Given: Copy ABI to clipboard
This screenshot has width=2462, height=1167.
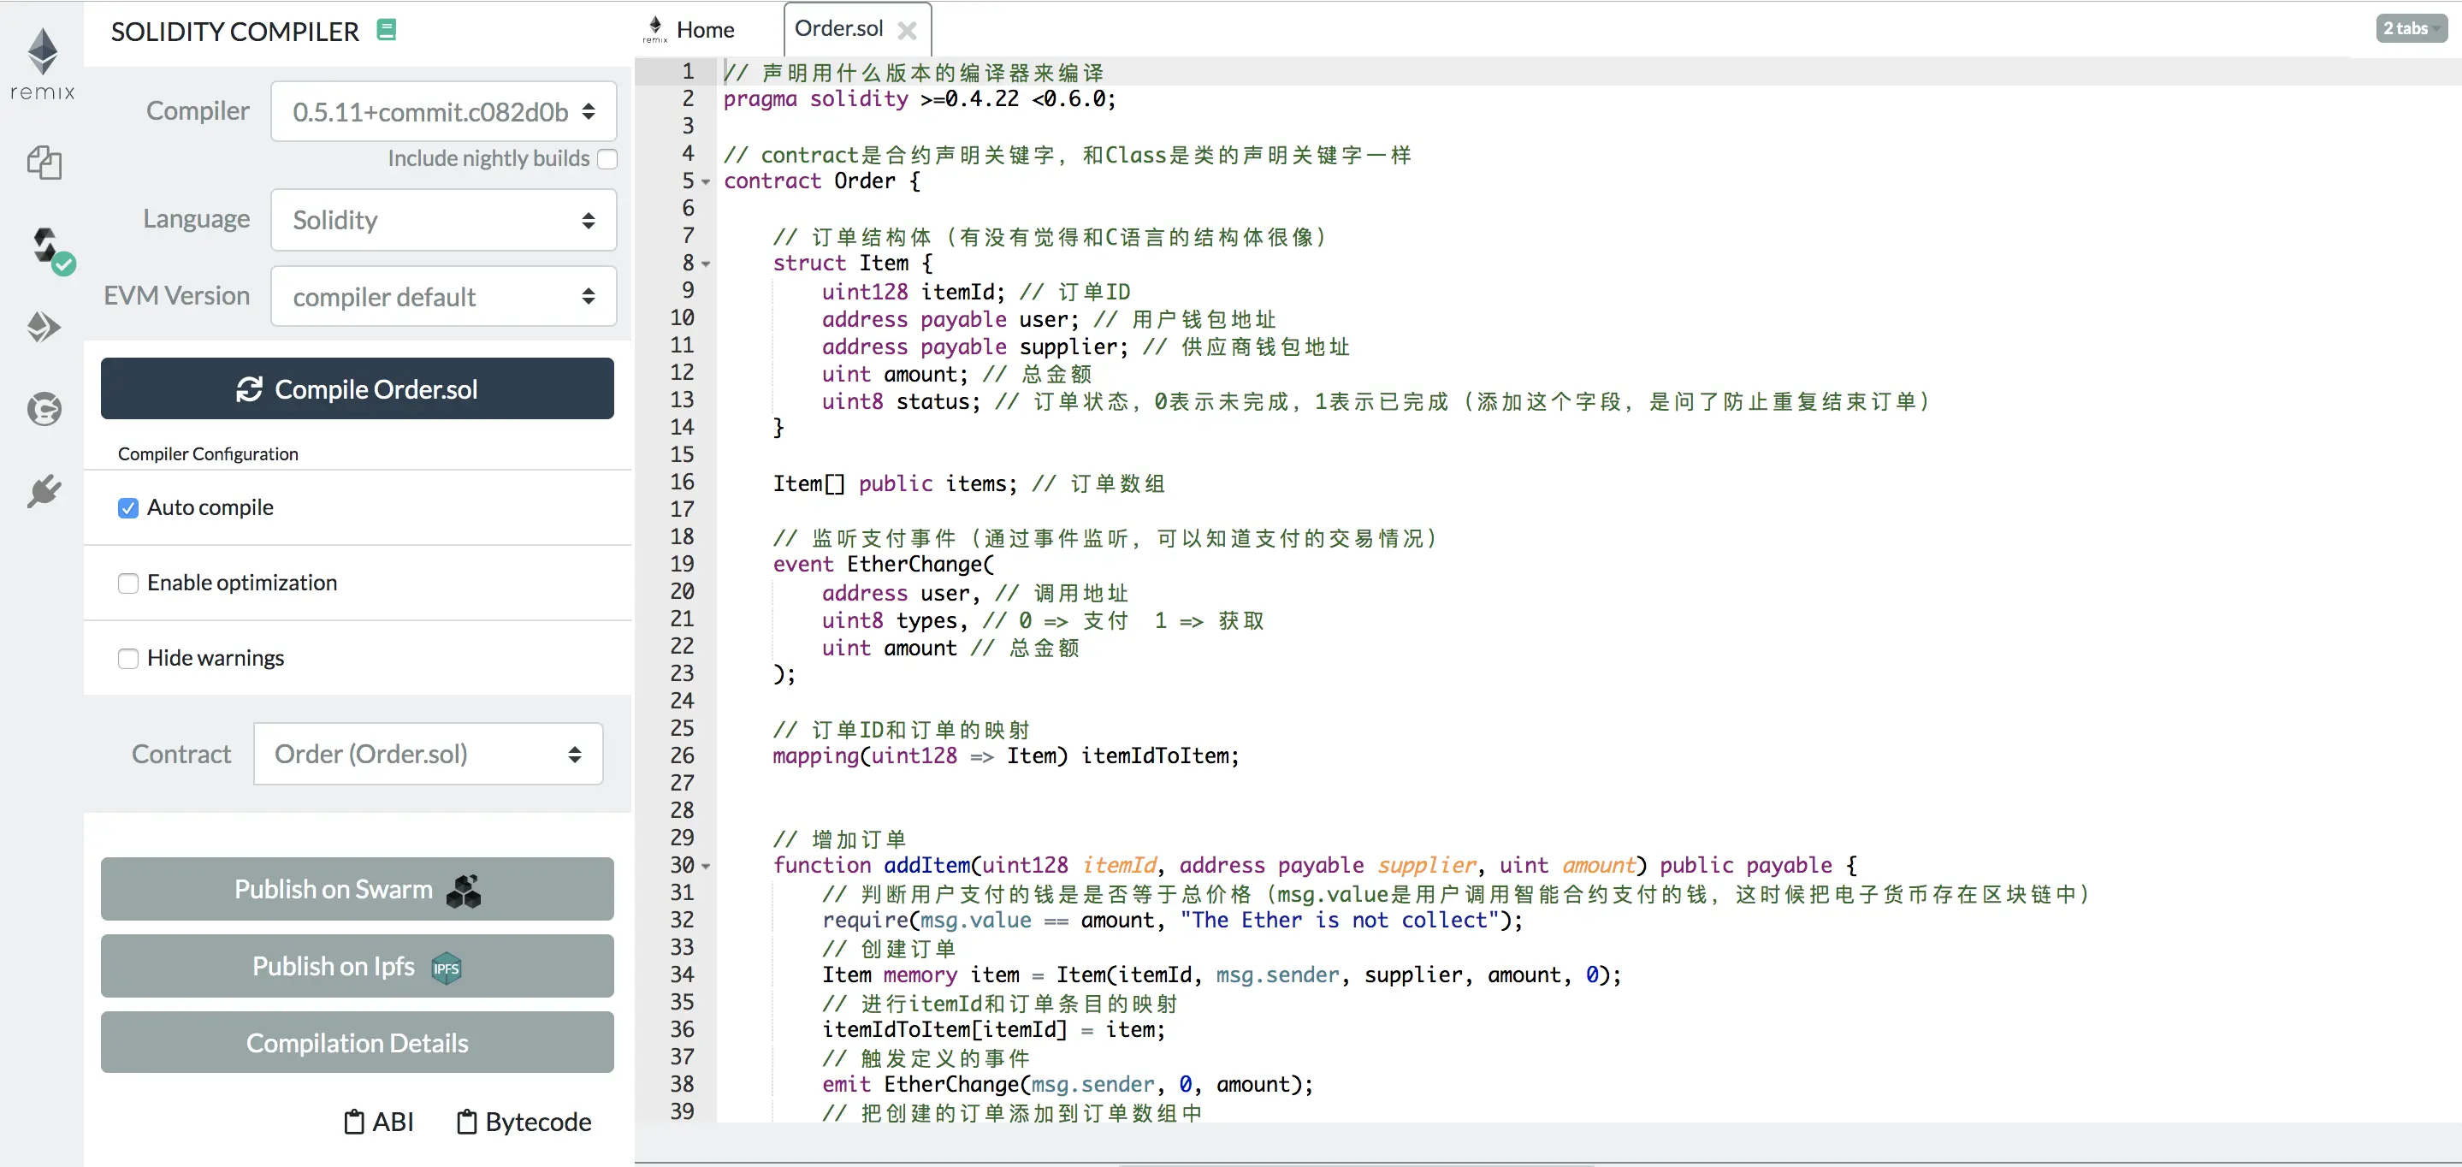Looking at the screenshot, I should tap(380, 1121).
